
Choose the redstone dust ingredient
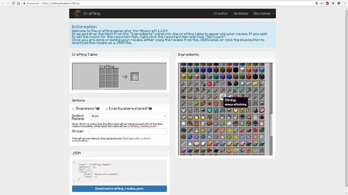262,117
